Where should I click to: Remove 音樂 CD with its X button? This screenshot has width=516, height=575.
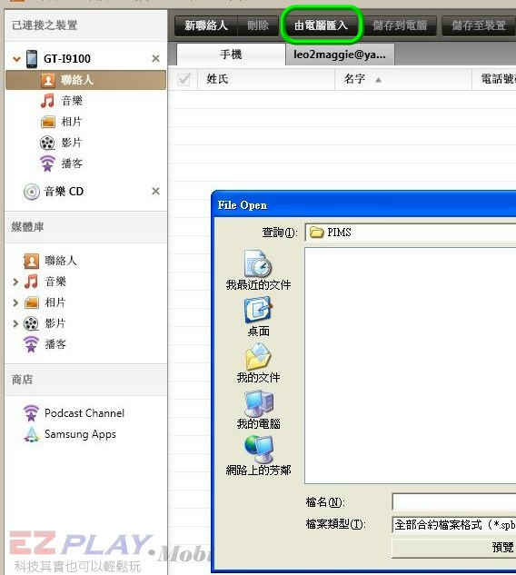coord(155,191)
